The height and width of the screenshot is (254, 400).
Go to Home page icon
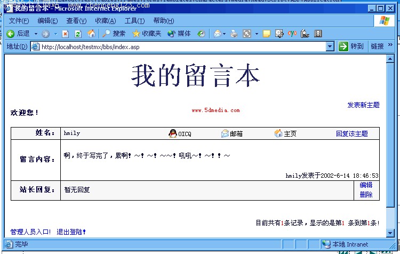pos(91,34)
